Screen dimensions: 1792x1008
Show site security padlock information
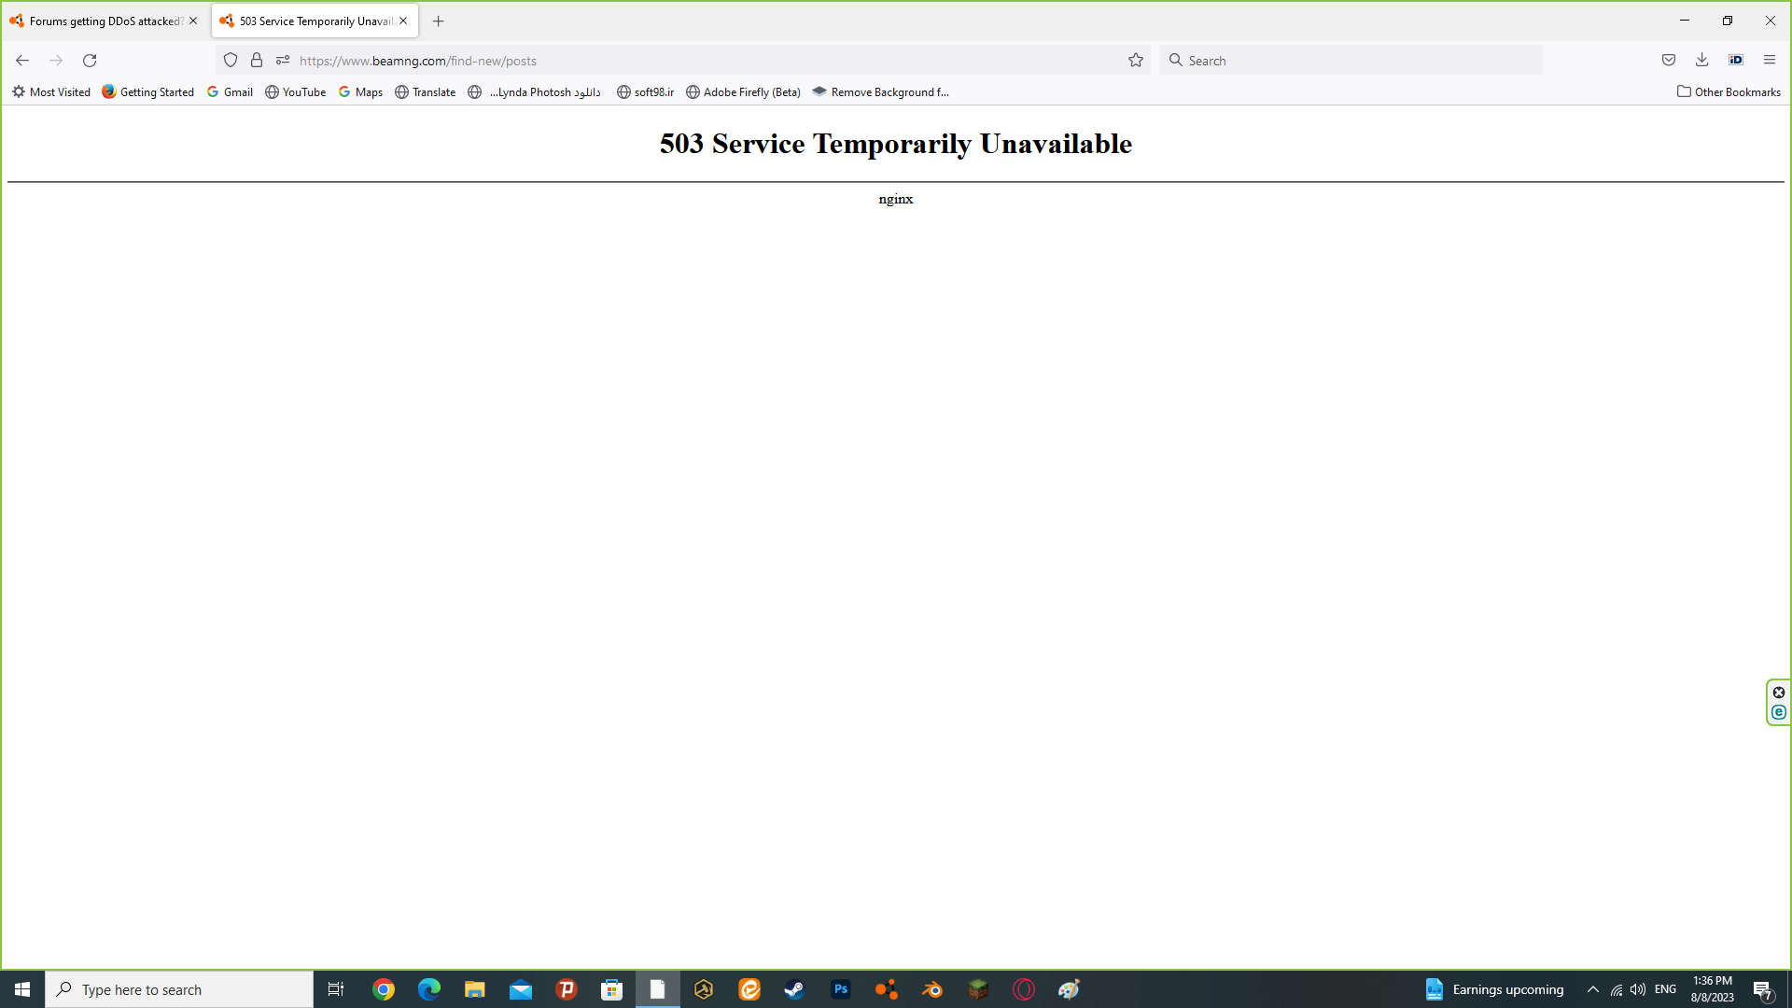click(257, 61)
